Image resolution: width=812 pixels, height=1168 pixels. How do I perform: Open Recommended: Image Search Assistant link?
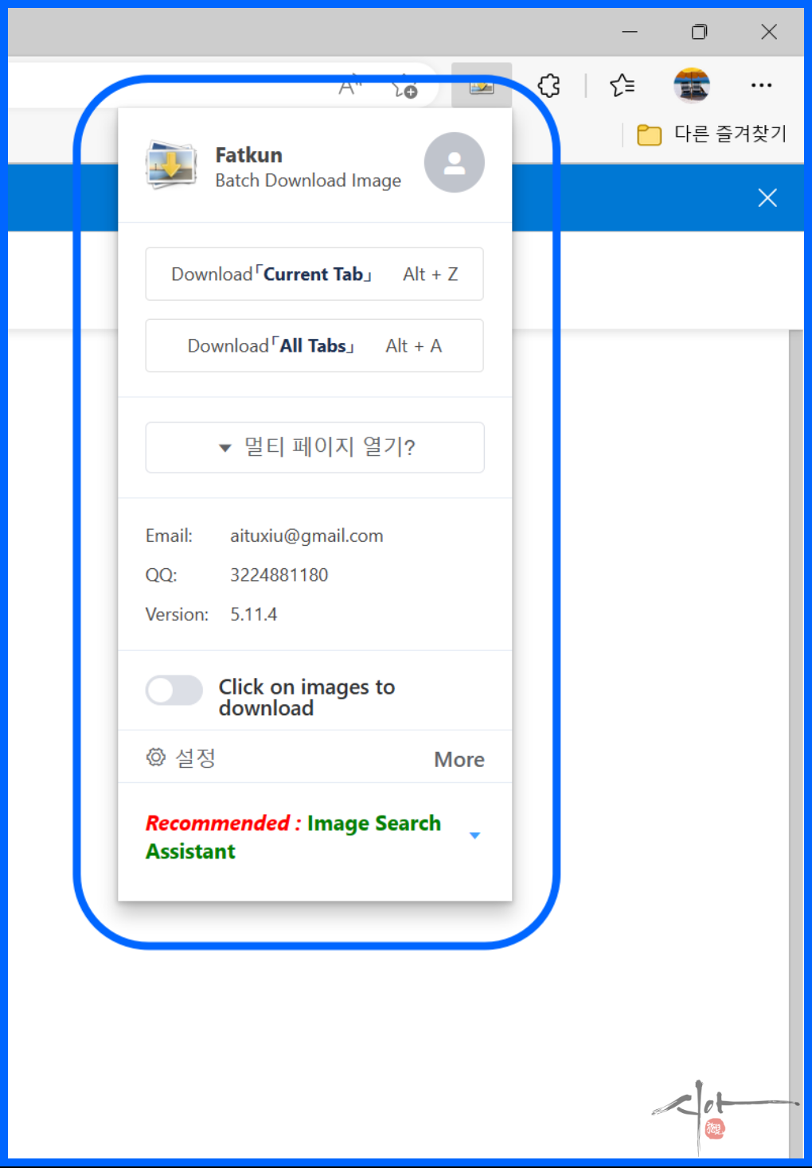pos(293,837)
